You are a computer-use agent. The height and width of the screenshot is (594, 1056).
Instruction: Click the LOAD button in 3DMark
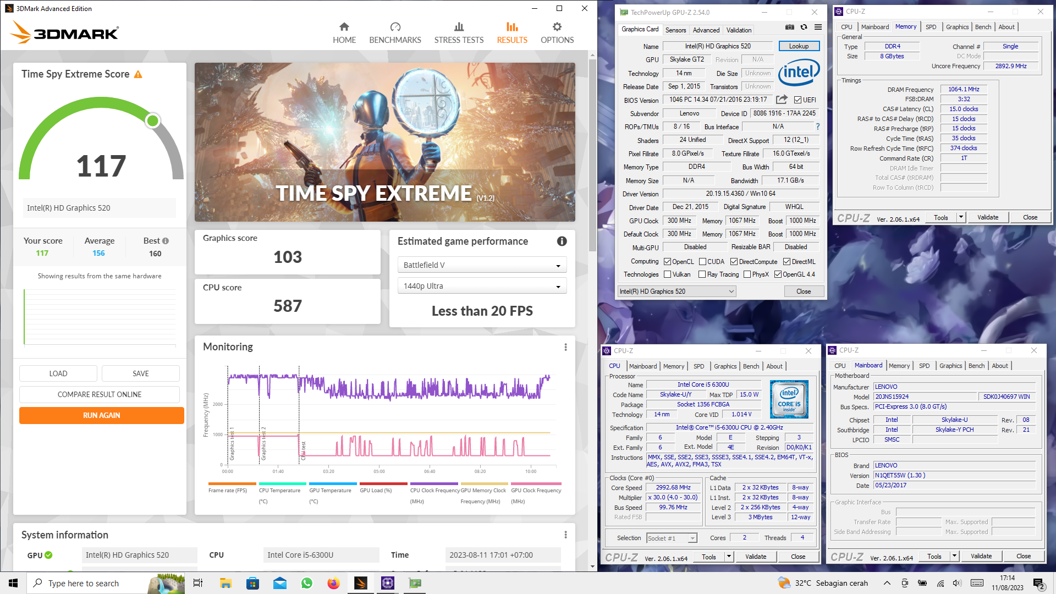[58, 373]
